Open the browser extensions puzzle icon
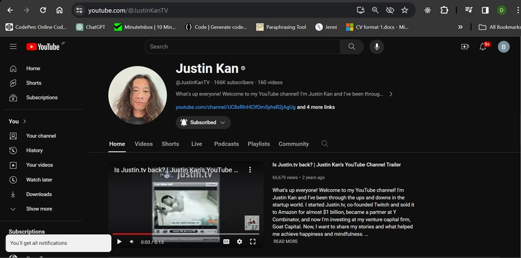The width and height of the screenshot is (521, 258). (x=444, y=10)
